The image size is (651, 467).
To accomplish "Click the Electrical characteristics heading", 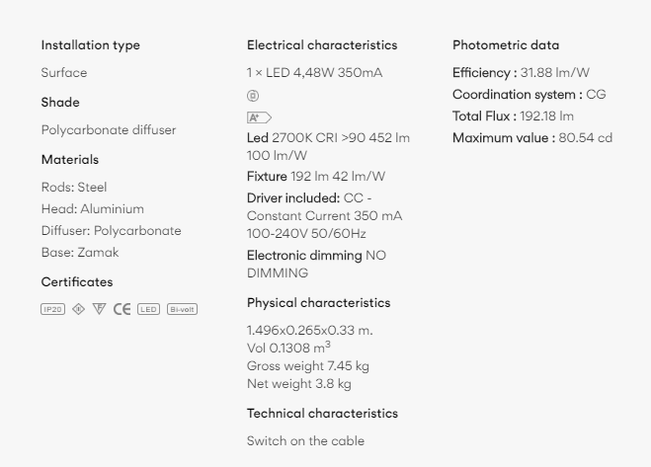I will click(x=321, y=45).
